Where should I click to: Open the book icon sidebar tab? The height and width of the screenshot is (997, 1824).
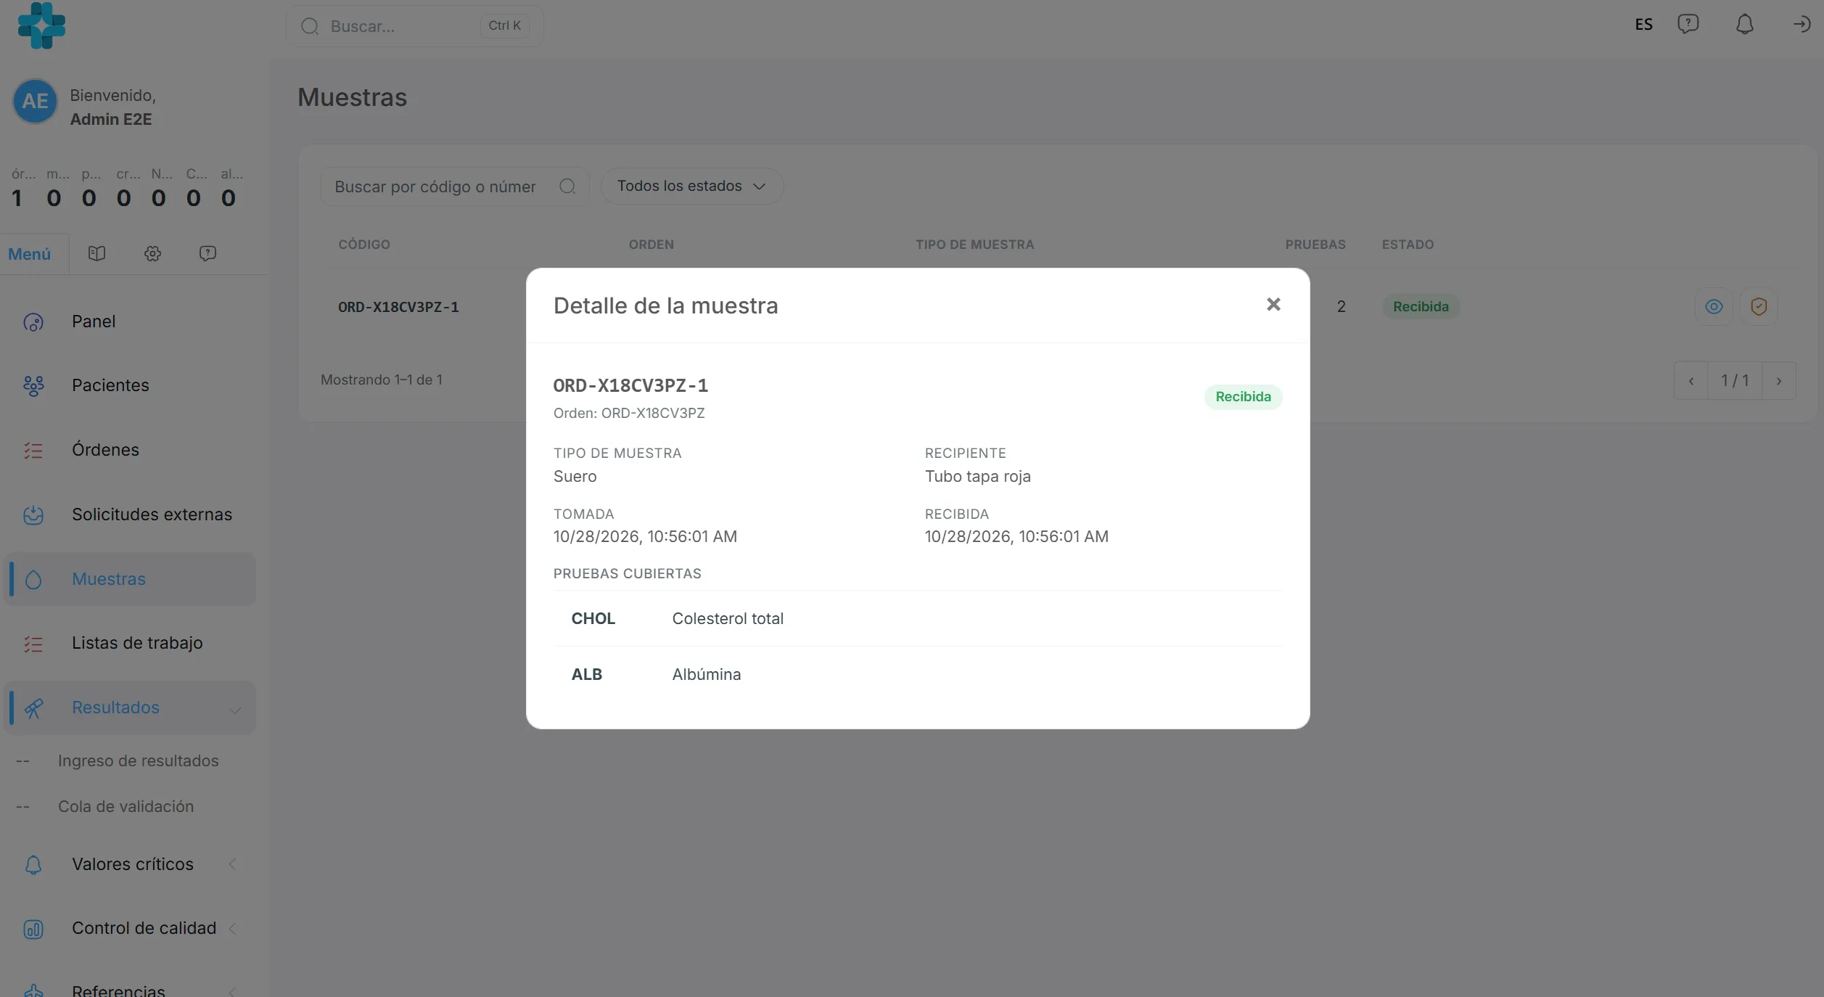[96, 253]
